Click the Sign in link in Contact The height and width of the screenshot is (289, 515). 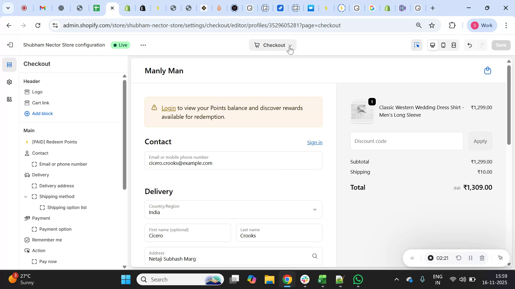click(314, 142)
